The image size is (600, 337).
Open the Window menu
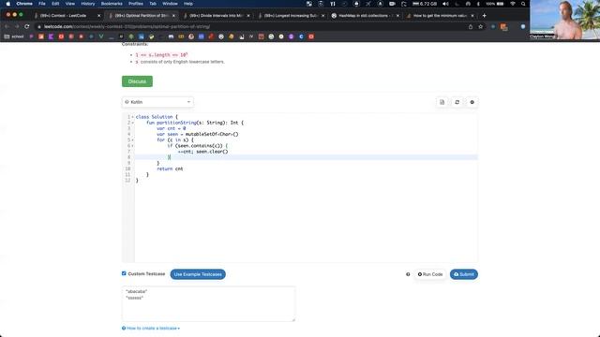[x=170, y=4]
